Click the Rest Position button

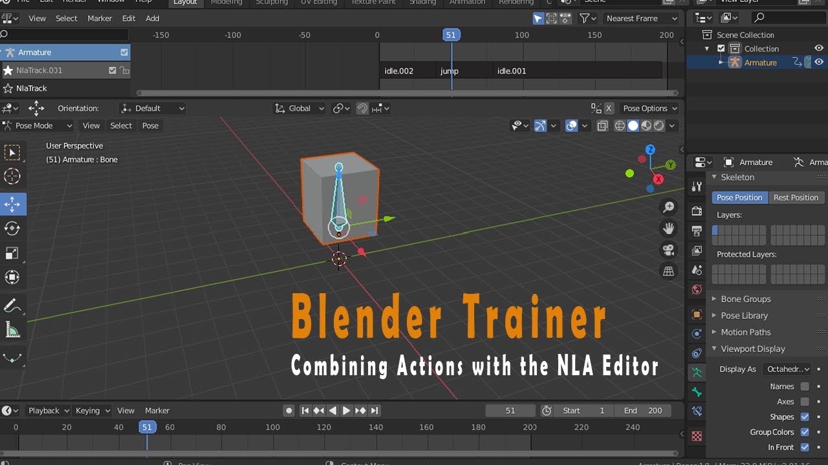(x=796, y=198)
